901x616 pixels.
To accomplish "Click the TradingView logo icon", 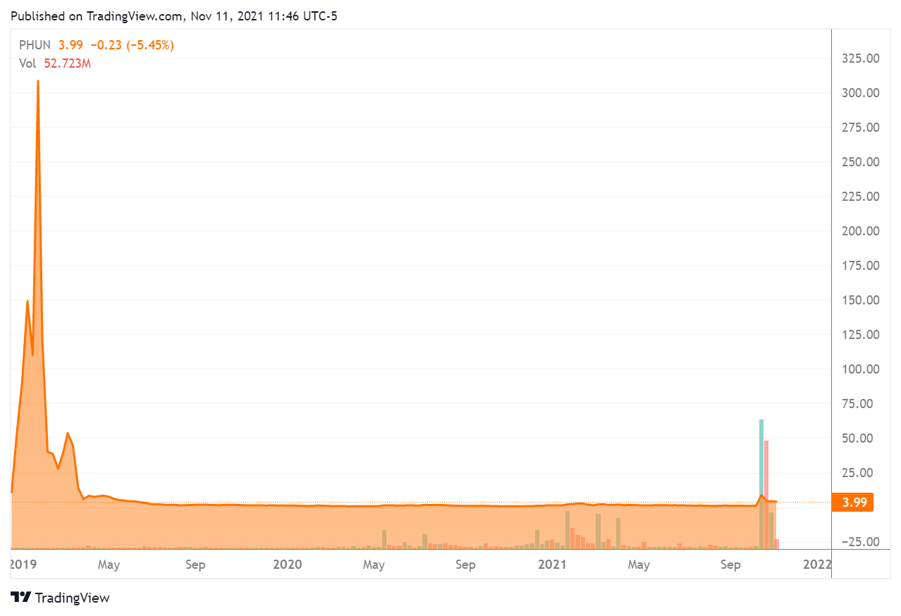I will click(x=21, y=598).
